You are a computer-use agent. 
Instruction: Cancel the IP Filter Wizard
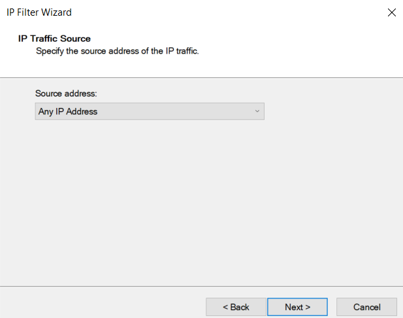pos(366,307)
